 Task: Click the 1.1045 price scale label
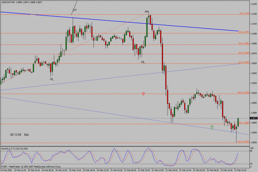point(253,5)
